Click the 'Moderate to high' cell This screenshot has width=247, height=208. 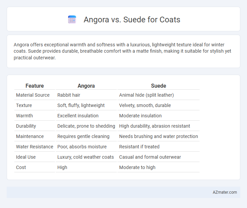coord(137,167)
